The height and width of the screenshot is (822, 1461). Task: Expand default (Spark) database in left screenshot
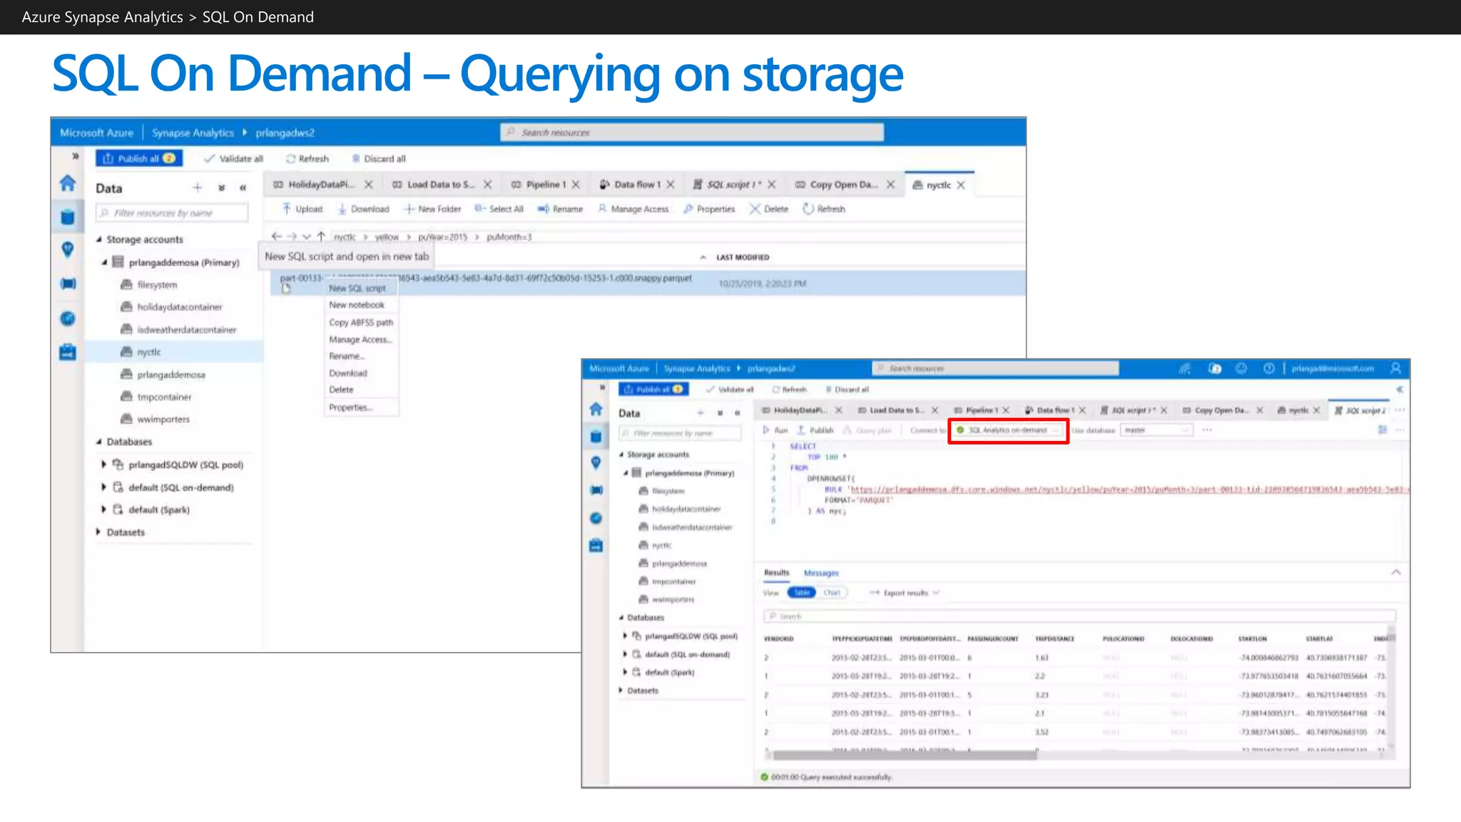104,509
